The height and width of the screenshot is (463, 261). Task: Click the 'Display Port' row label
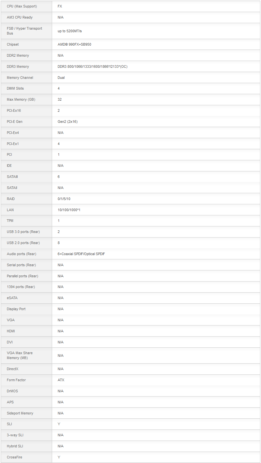(x=16, y=309)
